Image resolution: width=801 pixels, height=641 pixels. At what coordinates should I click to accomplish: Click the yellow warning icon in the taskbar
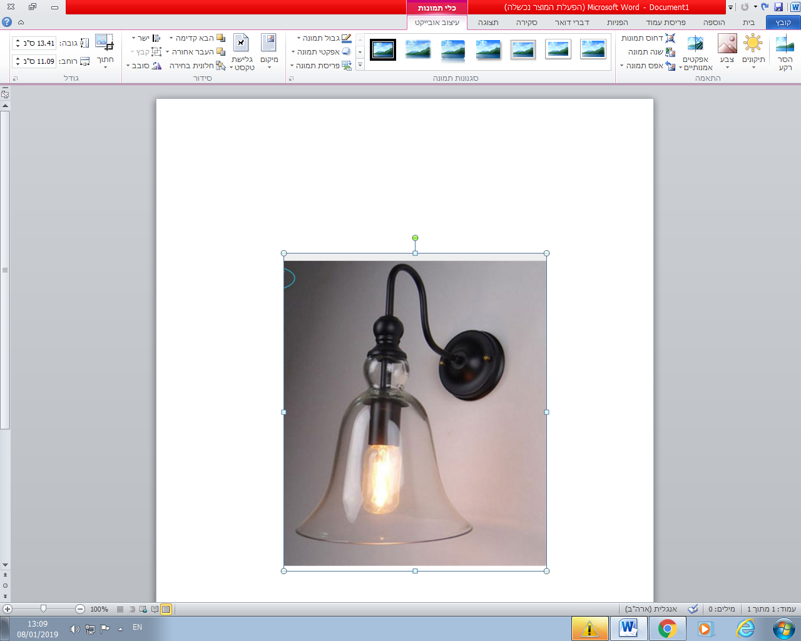(589, 628)
